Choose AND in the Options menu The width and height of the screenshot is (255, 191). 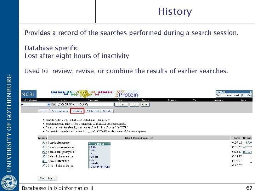pyautogui.click(x=93, y=147)
